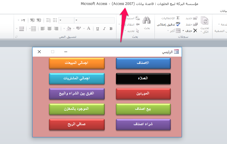The height and width of the screenshot is (144, 227).
Task: Click the Delete (حذف) X icon
Action: click(195, 30)
